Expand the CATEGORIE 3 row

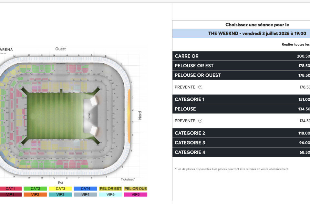point(241,143)
